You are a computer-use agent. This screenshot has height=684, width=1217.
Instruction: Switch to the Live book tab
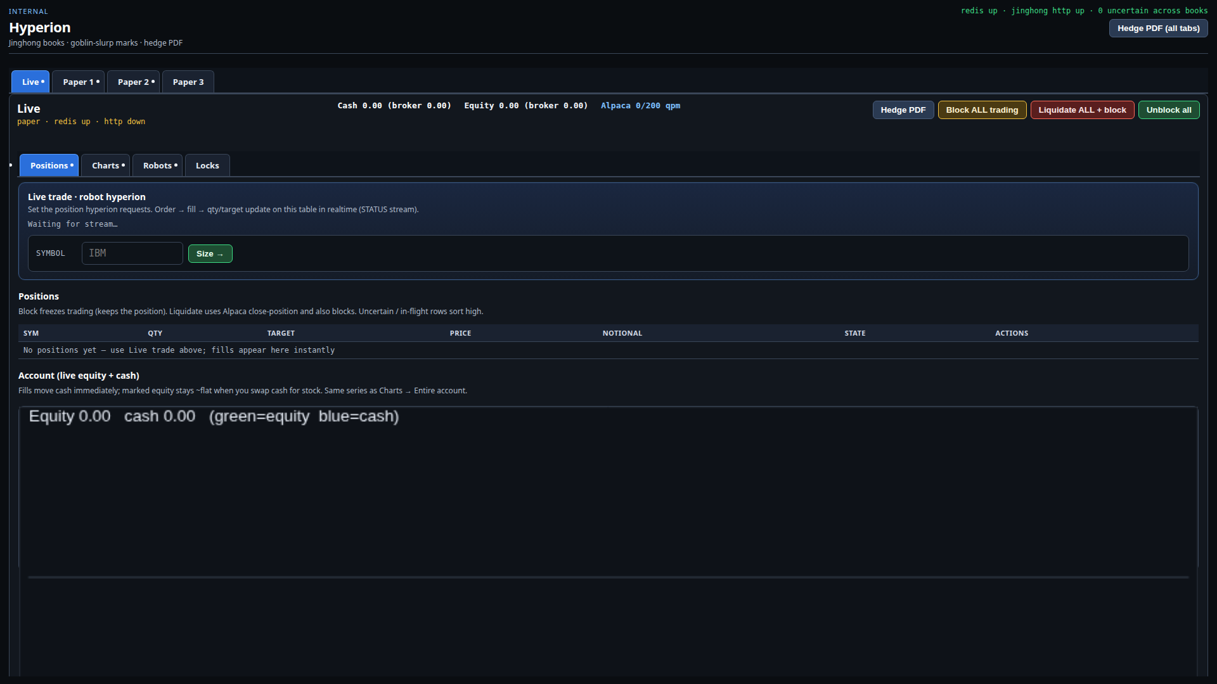click(x=30, y=82)
